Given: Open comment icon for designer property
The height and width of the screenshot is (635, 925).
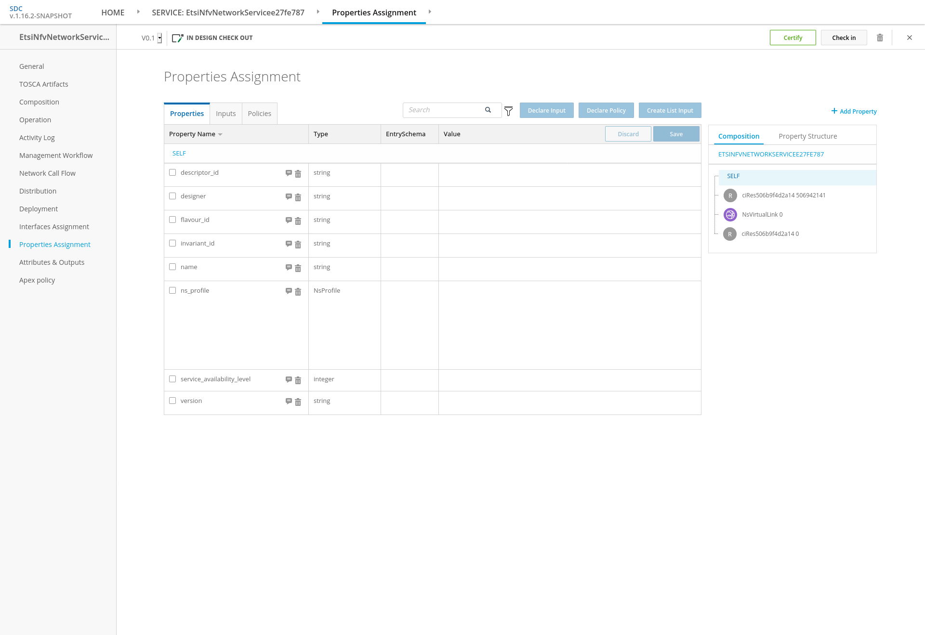Looking at the screenshot, I should (x=289, y=196).
